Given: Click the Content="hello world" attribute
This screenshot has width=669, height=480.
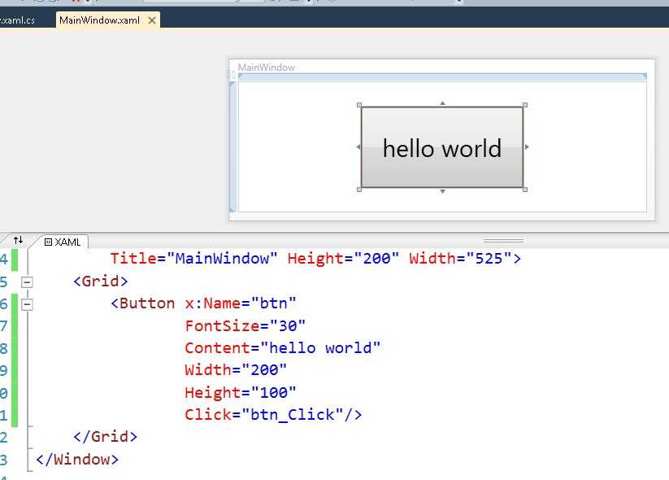Looking at the screenshot, I should click(282, 348).
